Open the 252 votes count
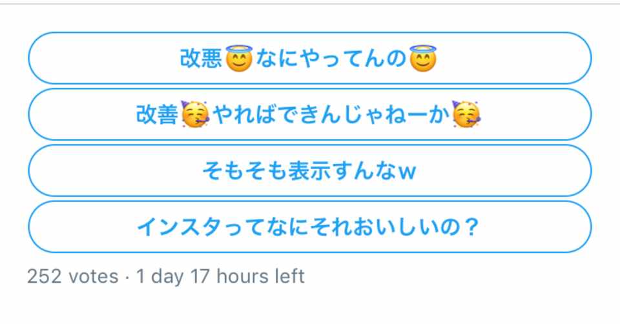The height and width of the screenshot is (324, 620). click(x=73, y=276)
